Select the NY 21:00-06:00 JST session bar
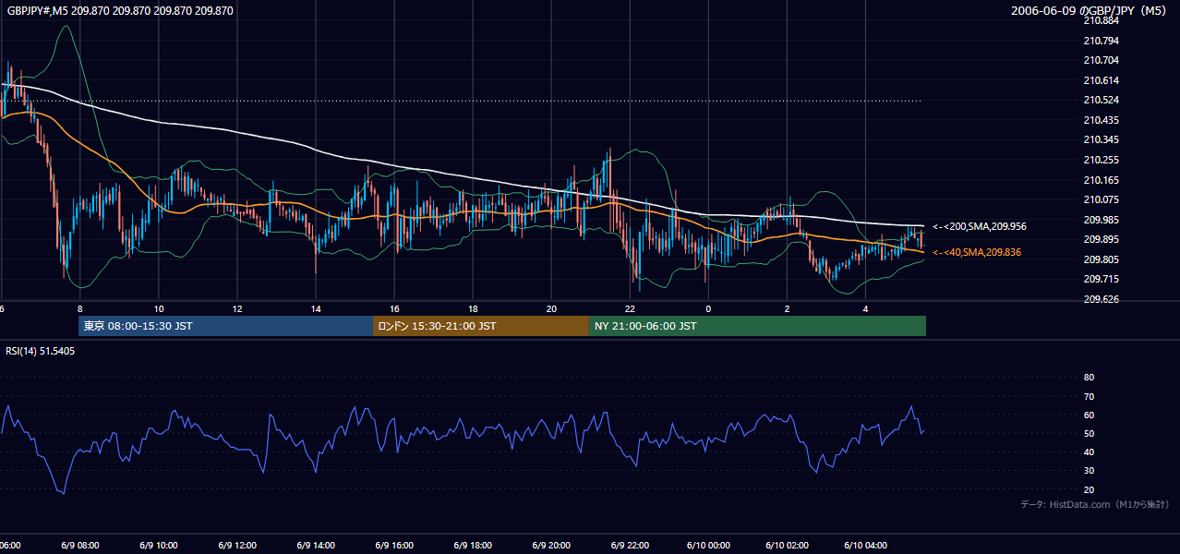This screenshot has height=554, width=1180. click(x=757, y=326)
